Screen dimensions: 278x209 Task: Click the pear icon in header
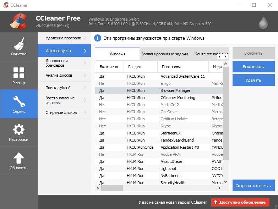click(x=263, y=22)
